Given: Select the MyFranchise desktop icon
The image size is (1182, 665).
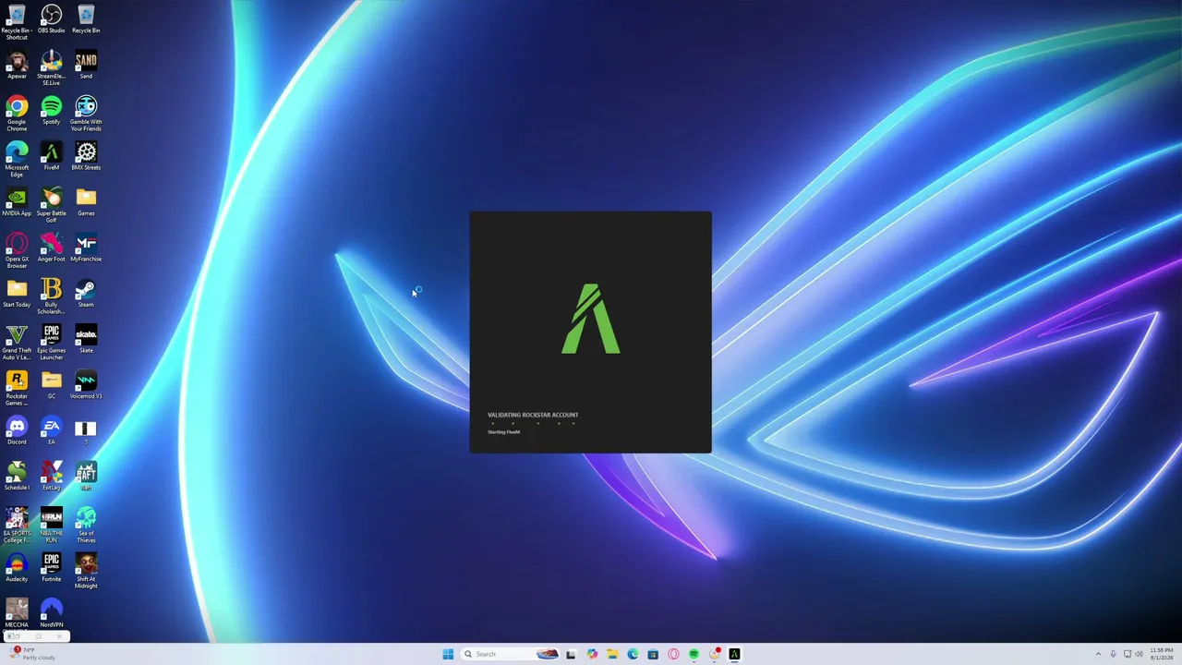Looking at the screenshot, I should 86,248.
